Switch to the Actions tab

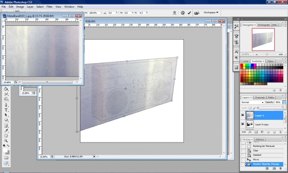click(x=260, y=140)
